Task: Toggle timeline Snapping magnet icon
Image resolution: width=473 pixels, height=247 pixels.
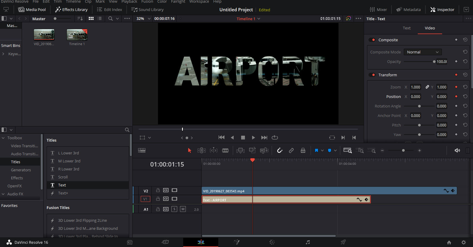Action: [279, 151]
